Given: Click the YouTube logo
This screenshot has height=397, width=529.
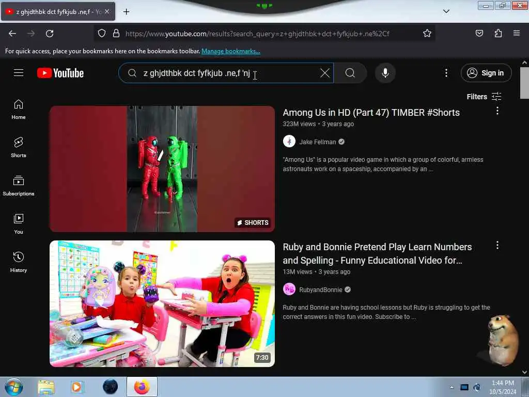Looking at the screenshot, I should (60, 73).
